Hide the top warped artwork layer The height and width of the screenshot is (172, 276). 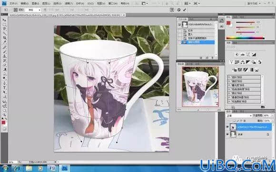click(x=227, y=127)
